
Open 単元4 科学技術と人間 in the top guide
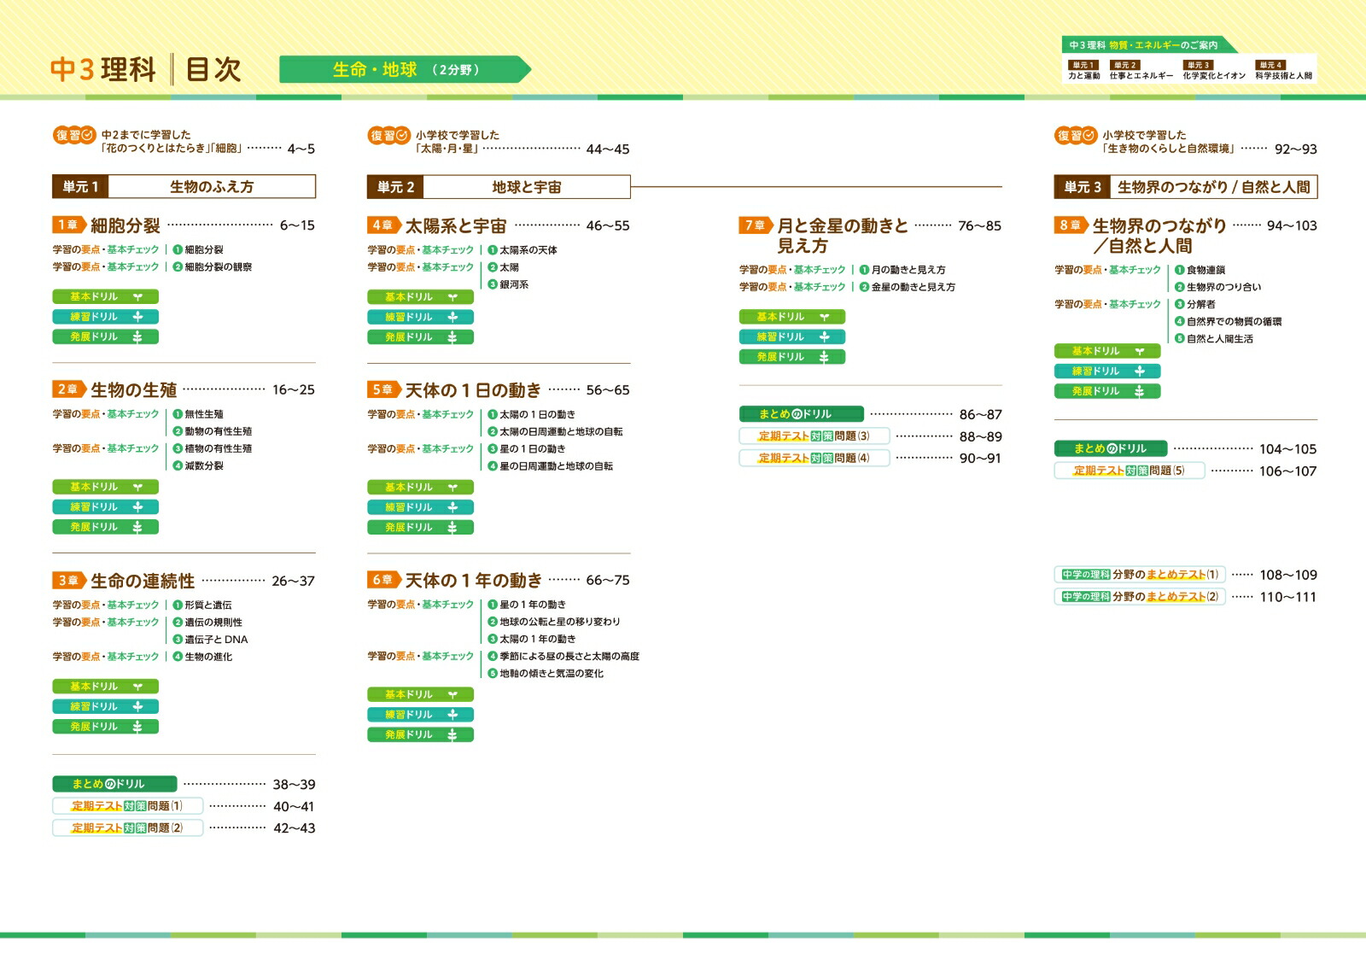(1283, 70)
